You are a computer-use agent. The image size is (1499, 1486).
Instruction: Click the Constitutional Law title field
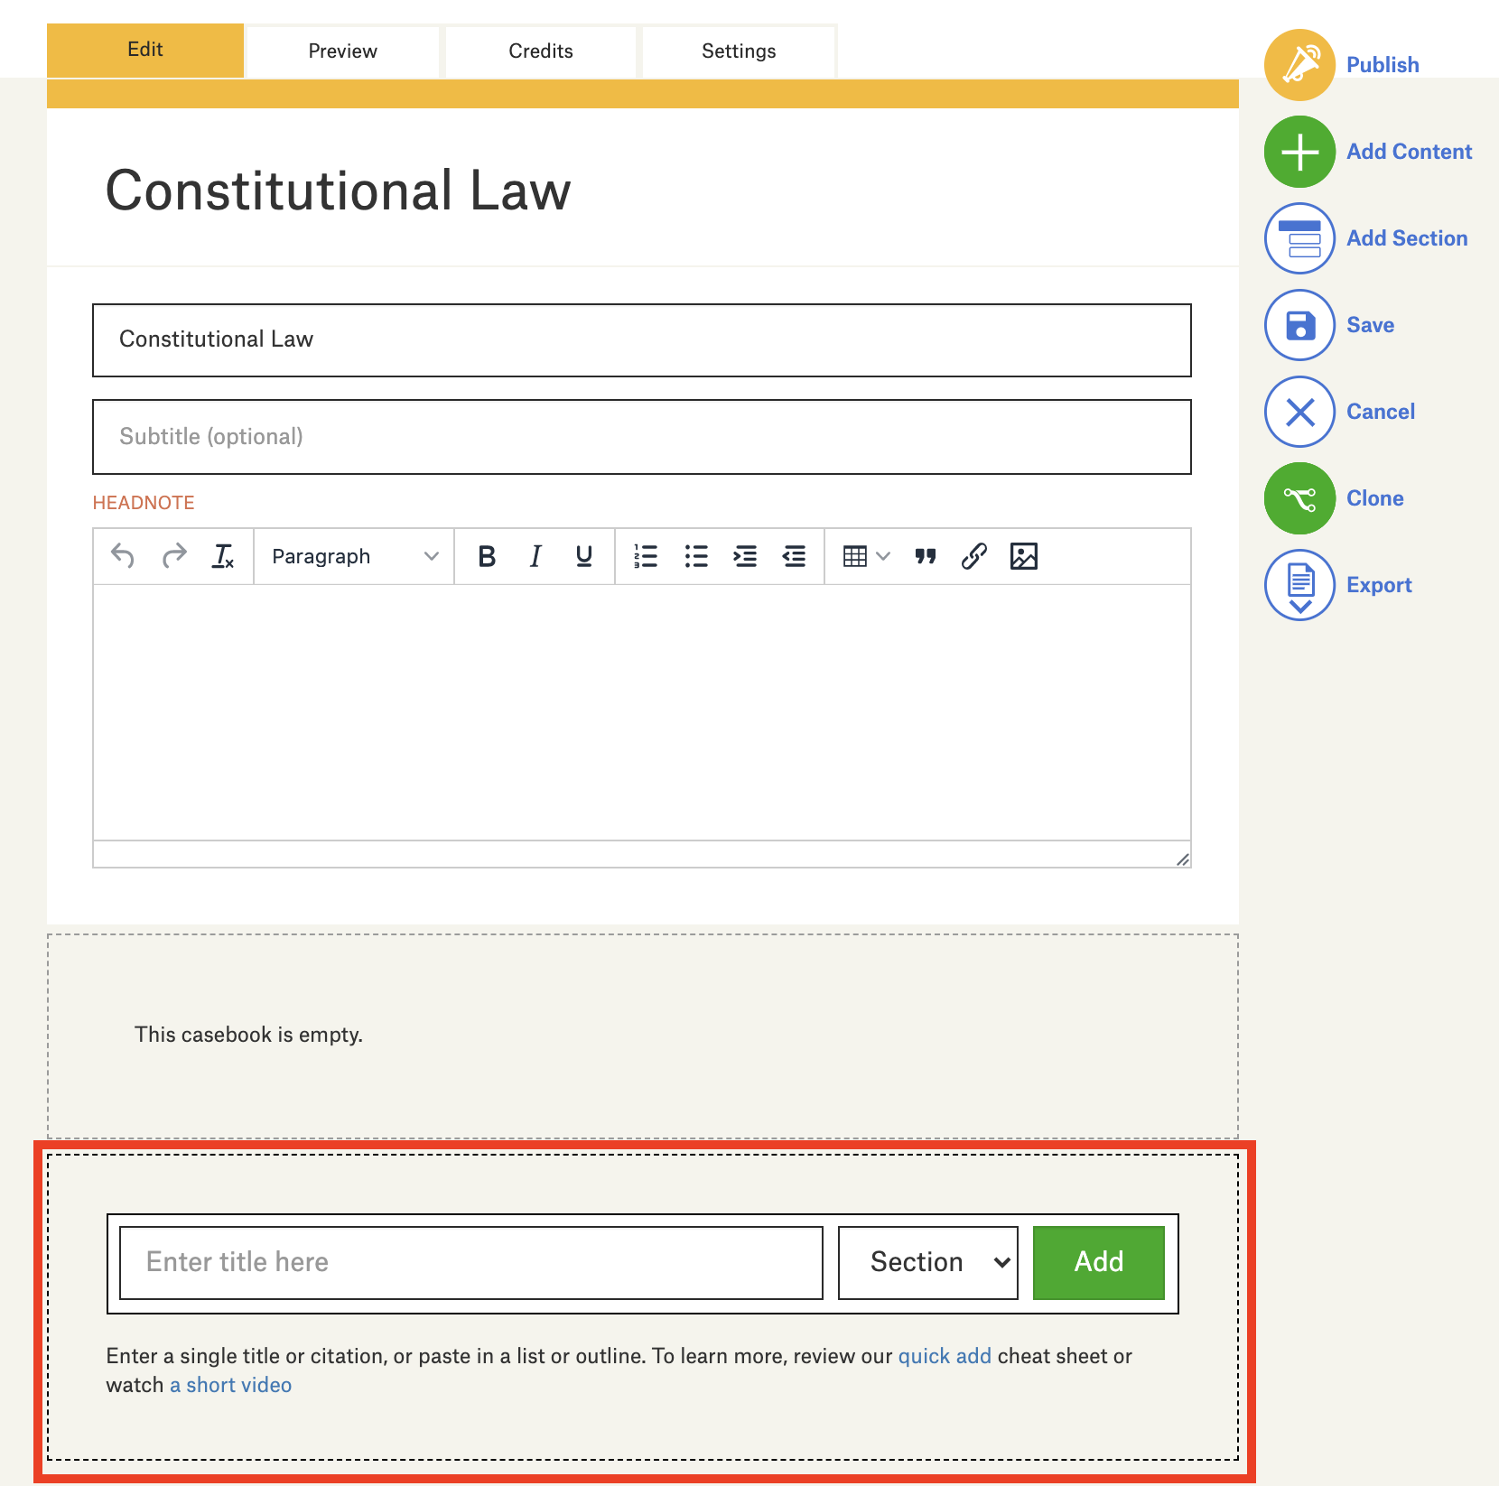click(x=642, y=340)
